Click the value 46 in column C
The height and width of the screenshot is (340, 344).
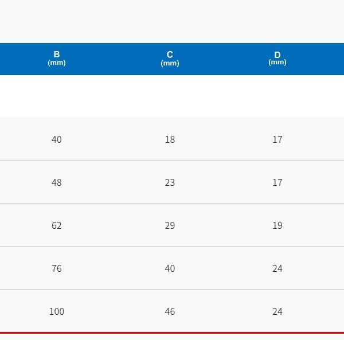pos(170,311)
